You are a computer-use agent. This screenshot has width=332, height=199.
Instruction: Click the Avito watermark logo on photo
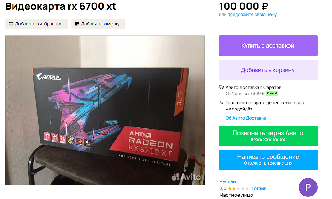pos(186,177)
